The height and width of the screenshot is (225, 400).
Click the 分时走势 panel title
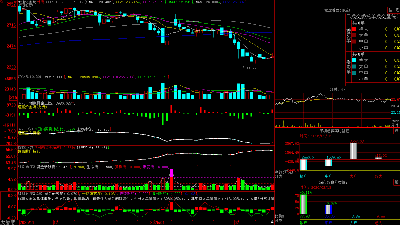(x=337, y=89)
